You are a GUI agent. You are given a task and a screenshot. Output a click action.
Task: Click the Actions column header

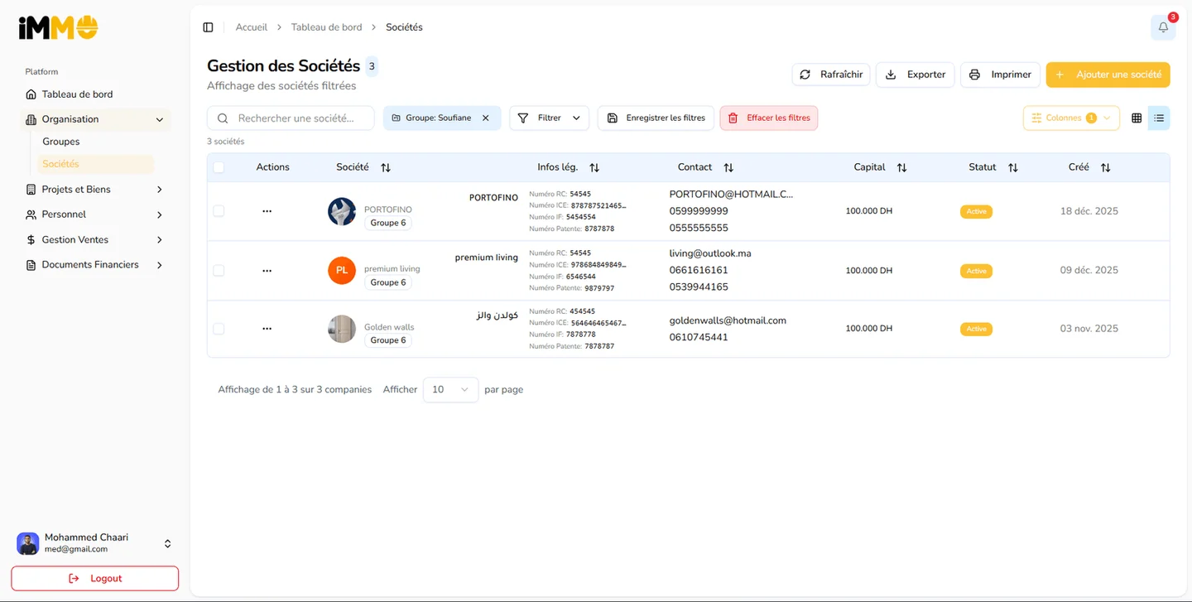pyautogui.click(x=272, y=167)
